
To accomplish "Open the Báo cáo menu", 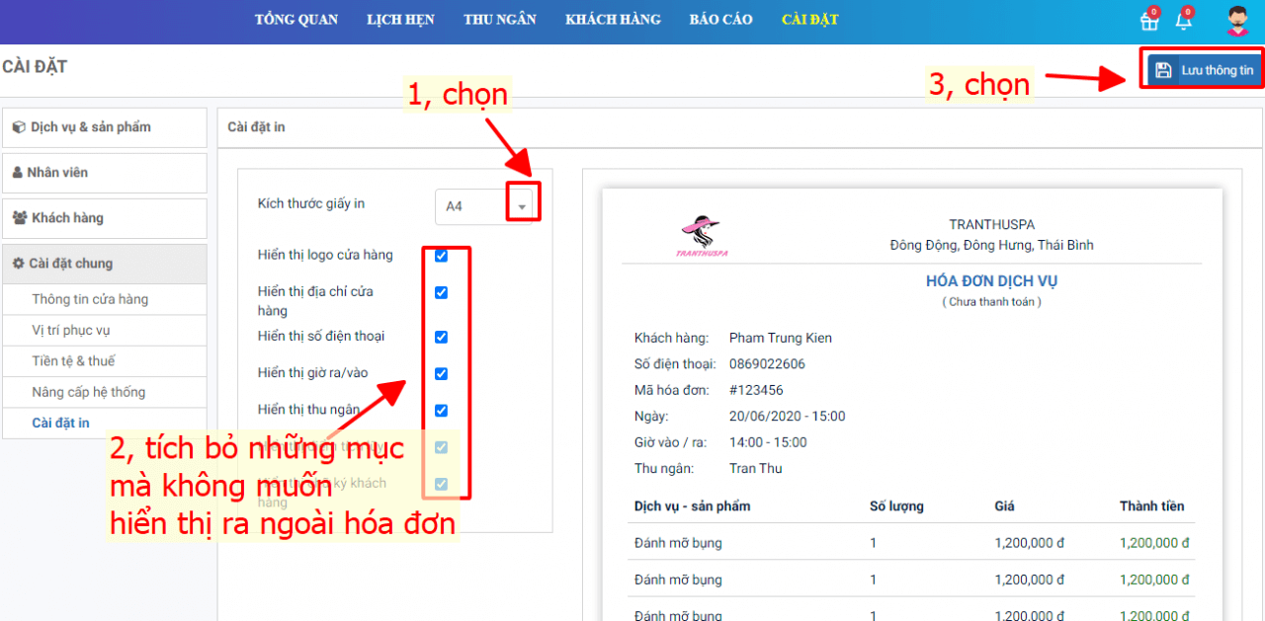I will tap(720, 20).
